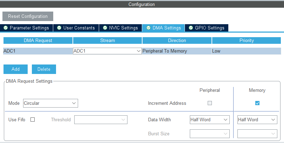Open Memory Data Width Half Word dropdown
This screenshot has height=143, width=284.
click(x=257, y=120)
